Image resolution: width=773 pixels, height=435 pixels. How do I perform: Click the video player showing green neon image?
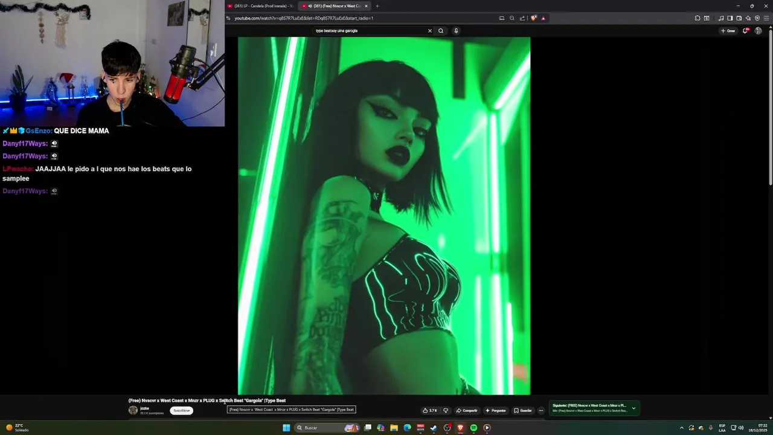point(384,216)
